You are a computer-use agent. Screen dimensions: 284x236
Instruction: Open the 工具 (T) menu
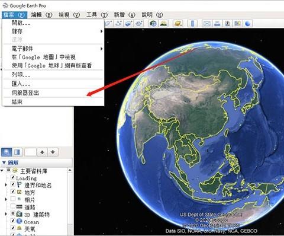coord(97,15)
